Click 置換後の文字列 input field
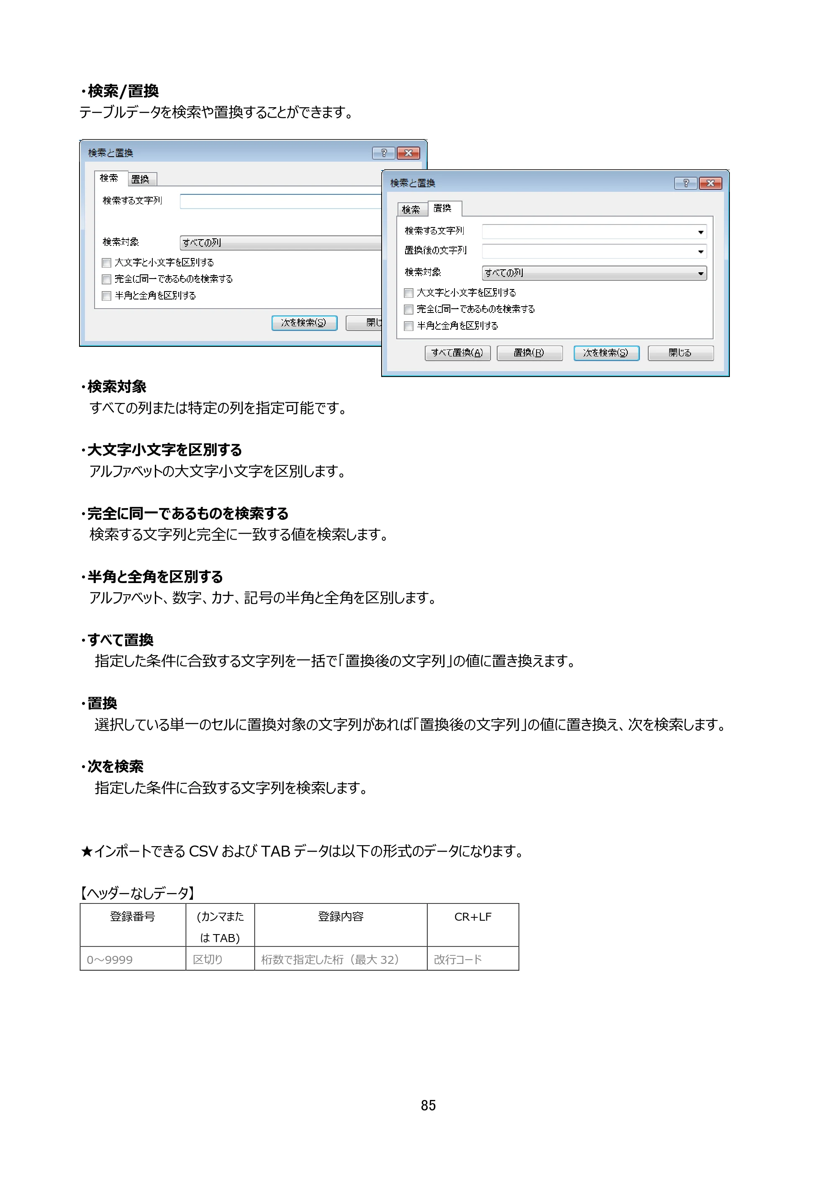Viewport: 837px width, 1185px height. click(594, 252)
